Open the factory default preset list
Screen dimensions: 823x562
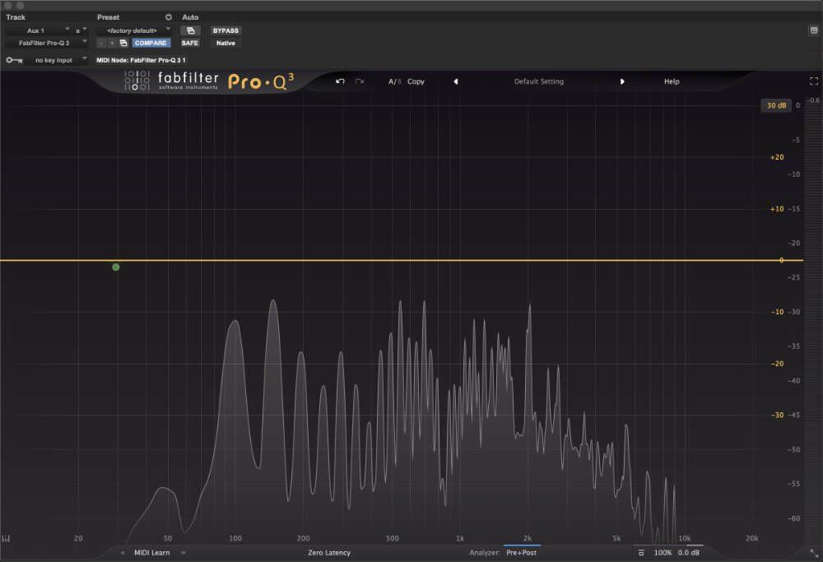(134, 30)
